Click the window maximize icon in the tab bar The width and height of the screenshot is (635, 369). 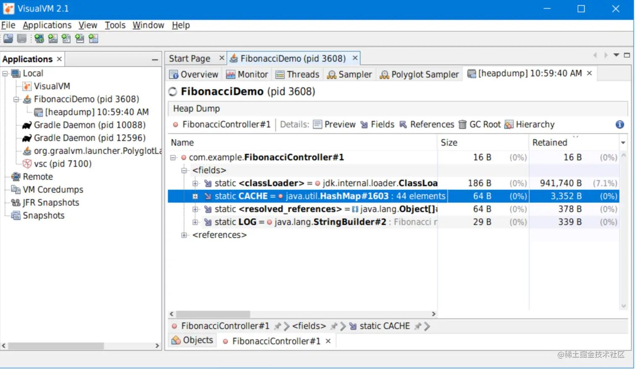(x=627, y=55)
